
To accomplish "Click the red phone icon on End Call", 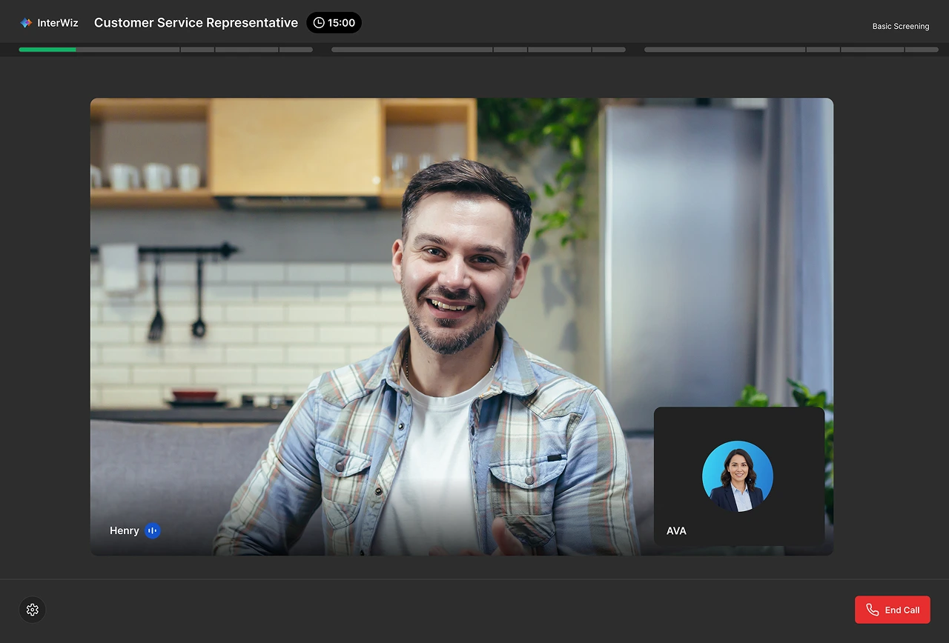I will pos(872,610).
